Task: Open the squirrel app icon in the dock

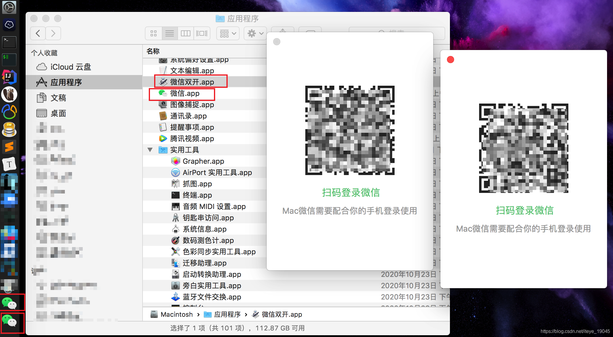Action: click(x=9, y=94)
